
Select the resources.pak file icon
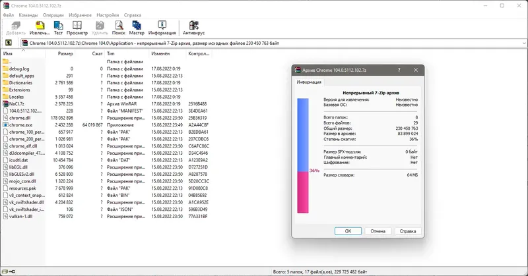tap(5, 188)
